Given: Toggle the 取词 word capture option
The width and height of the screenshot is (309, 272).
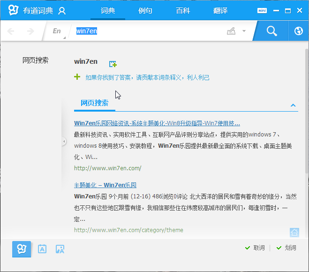Looking at the screenshot, I should point(255,248).
